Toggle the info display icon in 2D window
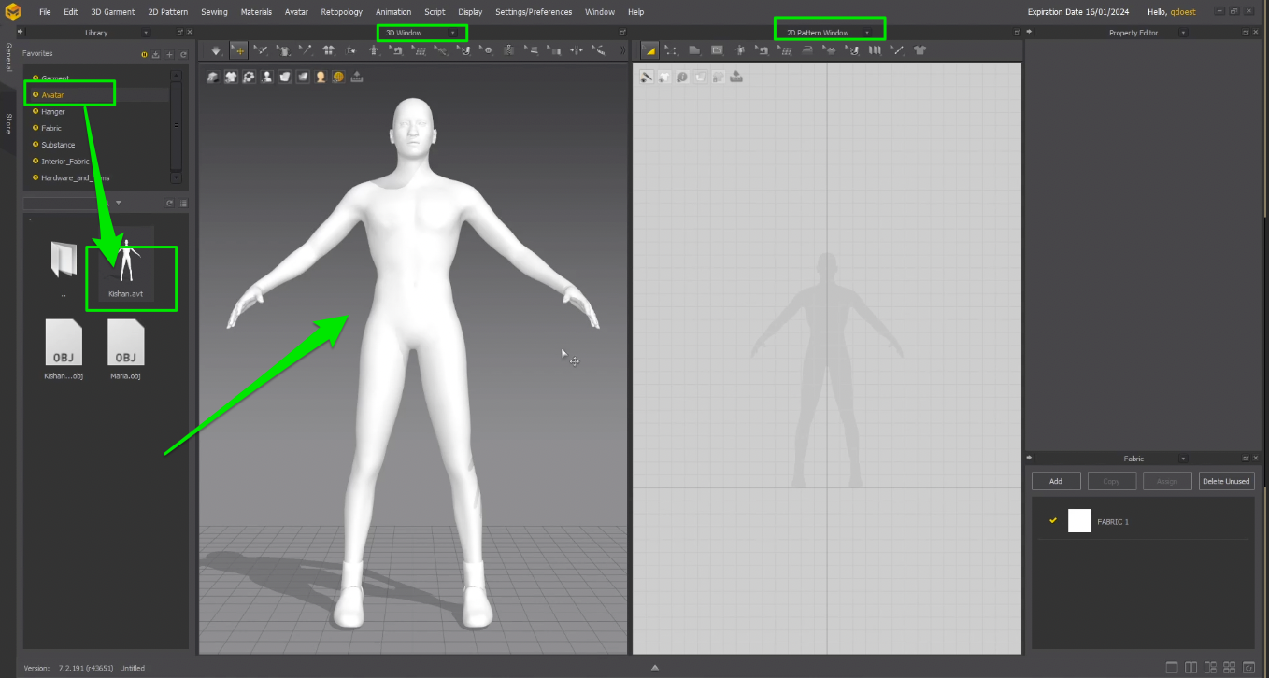This screenshot has width=1269, height=678. (682, 77)
